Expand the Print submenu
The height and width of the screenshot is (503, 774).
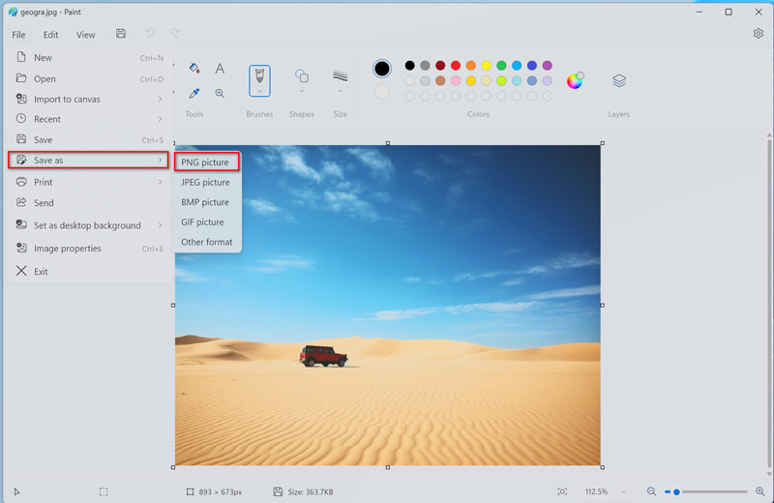pyautogui.click(x=90, y=182)
